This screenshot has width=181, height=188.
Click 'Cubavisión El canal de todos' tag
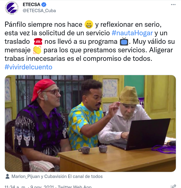coord(73,176)
